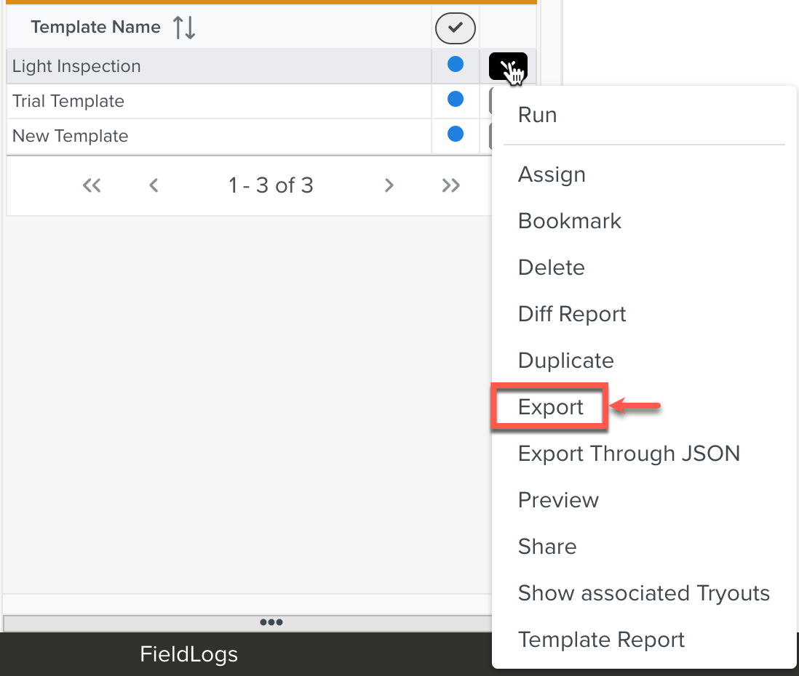Go to the previous page arrow
The width and height of the screenshot is (799, 676).
[154, 185]
